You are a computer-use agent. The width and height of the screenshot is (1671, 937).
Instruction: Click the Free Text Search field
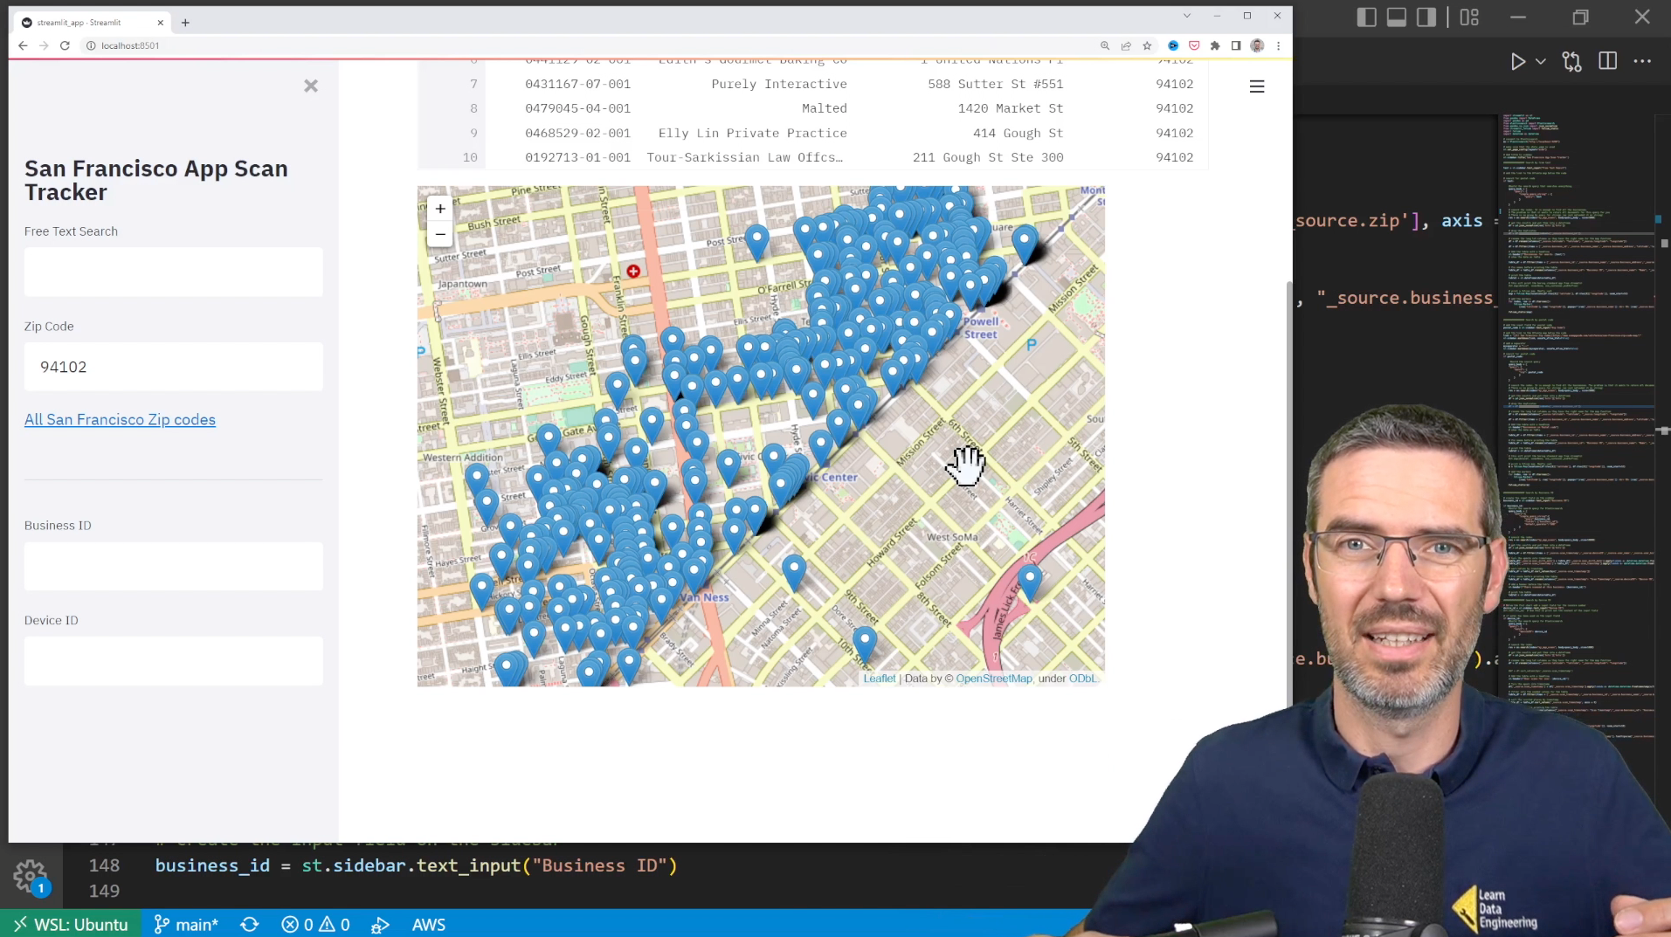[x=174, y=272]
